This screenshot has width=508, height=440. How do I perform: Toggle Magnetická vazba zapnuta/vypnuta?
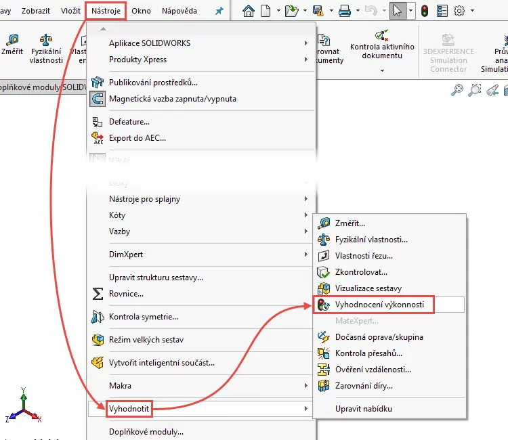click(x=201, y=99)
